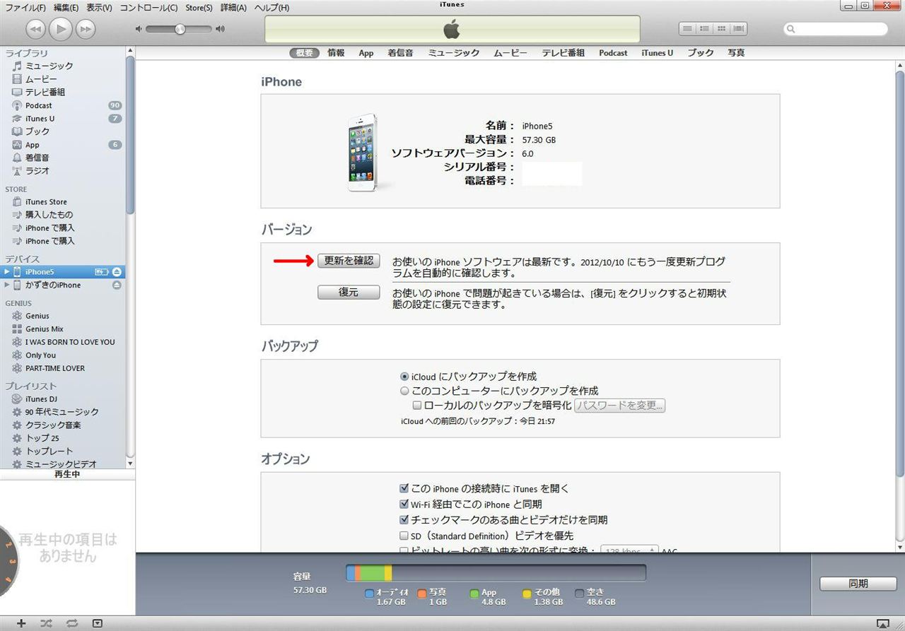
Task: Eject かずきのiPhone device
Action: coord(117,285)
